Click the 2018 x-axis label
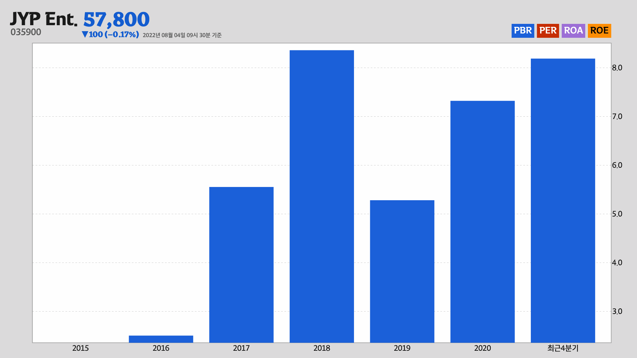The height and width of the screenshot is (358, 637). [x=322, y=348]
